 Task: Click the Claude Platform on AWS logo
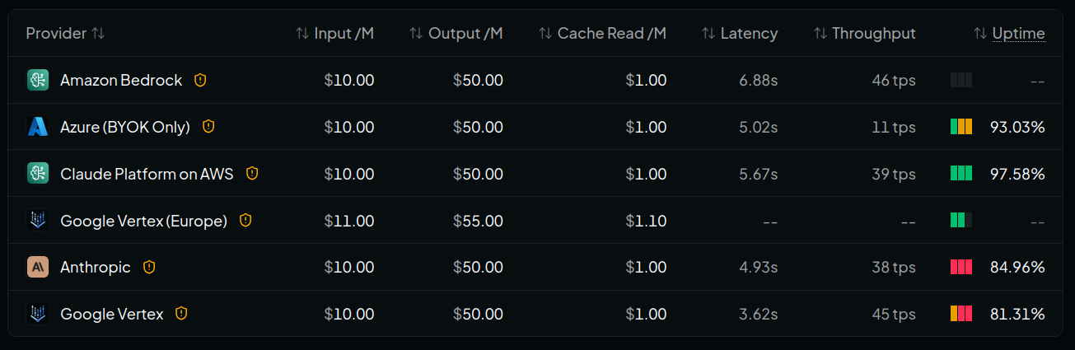(38, 174)
